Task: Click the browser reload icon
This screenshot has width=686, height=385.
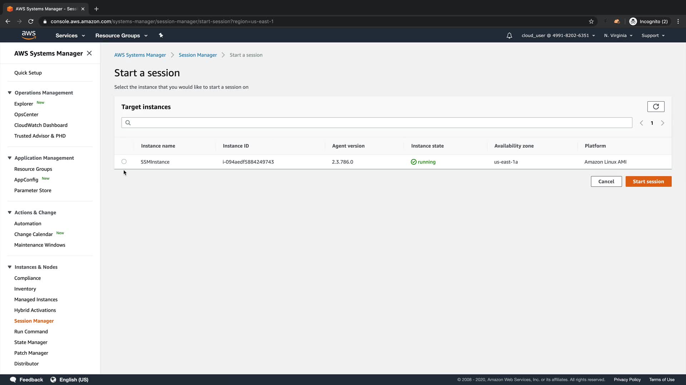Action: pos(31,21)
